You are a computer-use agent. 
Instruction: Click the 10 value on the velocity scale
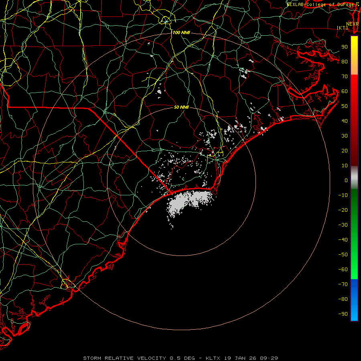click(x=345, y=166)
